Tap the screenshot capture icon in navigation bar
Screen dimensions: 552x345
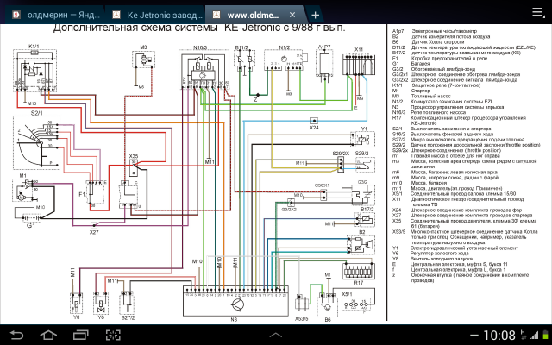click(x=113, y=335)
